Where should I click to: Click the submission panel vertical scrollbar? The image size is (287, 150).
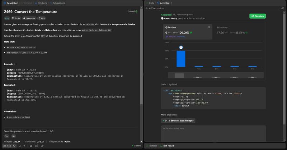point(284,69)
